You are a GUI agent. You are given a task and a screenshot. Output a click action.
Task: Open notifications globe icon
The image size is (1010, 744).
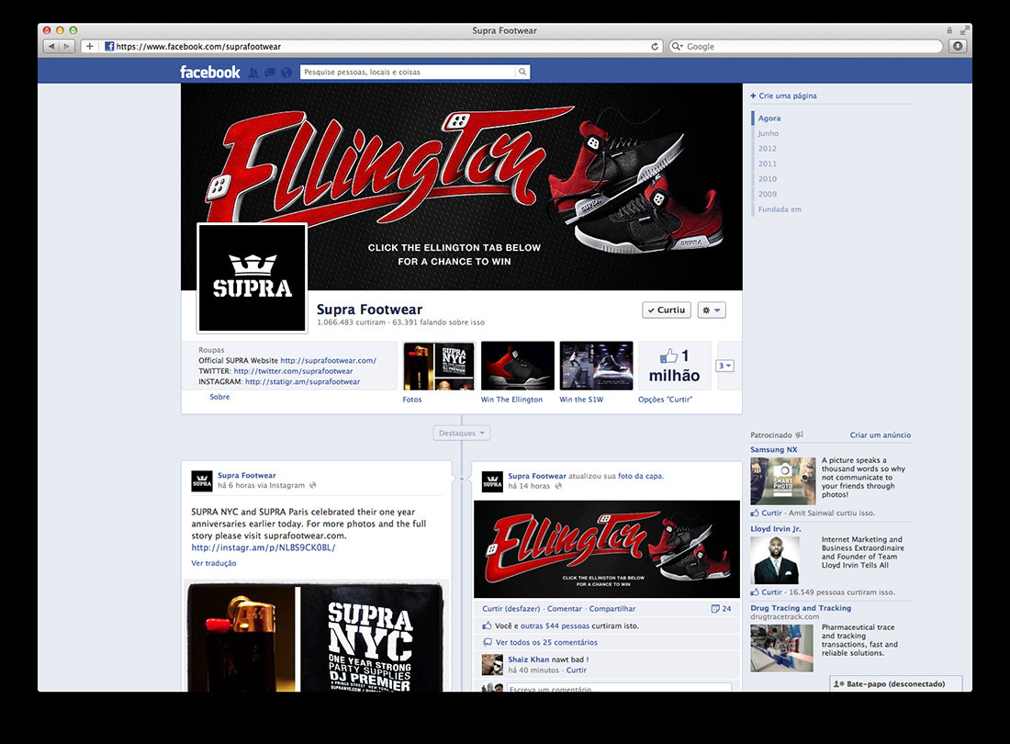click(x=286, y=73)
